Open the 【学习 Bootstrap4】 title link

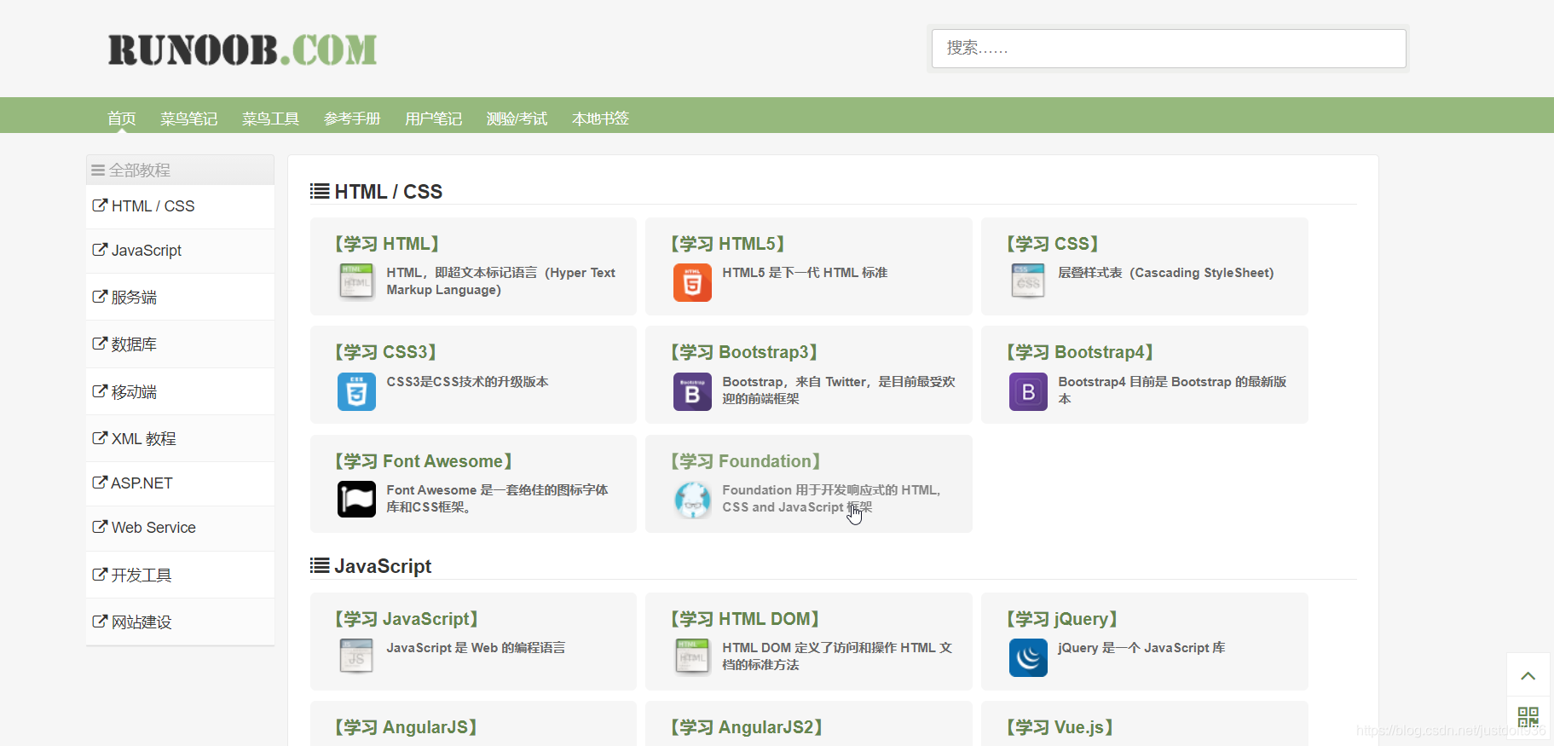1080,352
